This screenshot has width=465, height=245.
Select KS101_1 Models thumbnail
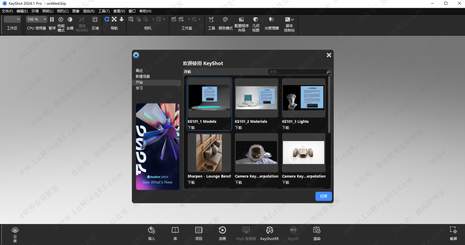[209, 98]
